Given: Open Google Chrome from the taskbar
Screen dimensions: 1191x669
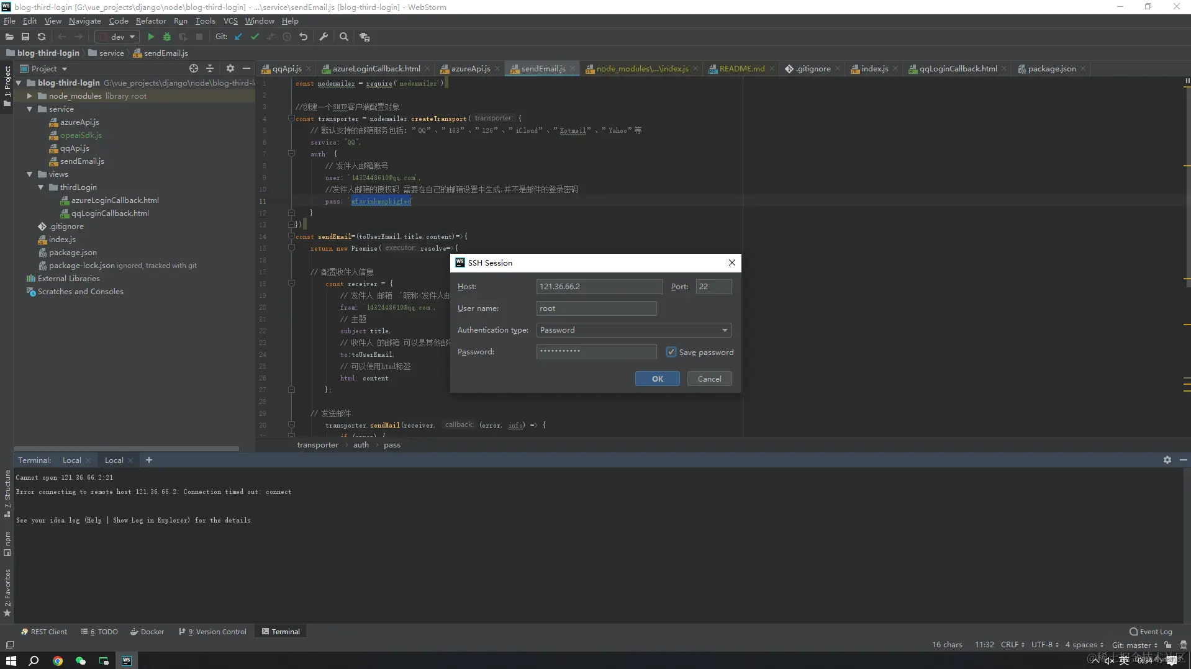Looking at the screenshot, I should (58, 660).
